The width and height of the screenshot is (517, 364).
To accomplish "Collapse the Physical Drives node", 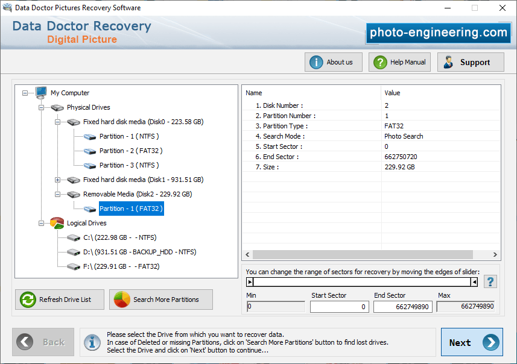I will pyautogui.click(x=41, y=107).
